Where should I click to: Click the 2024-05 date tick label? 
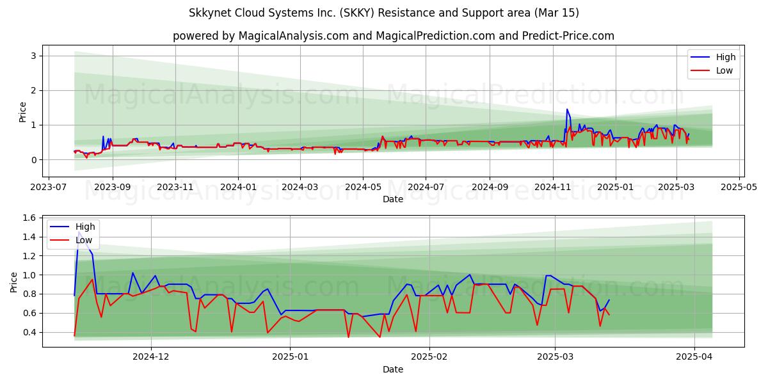click(363, 188)
